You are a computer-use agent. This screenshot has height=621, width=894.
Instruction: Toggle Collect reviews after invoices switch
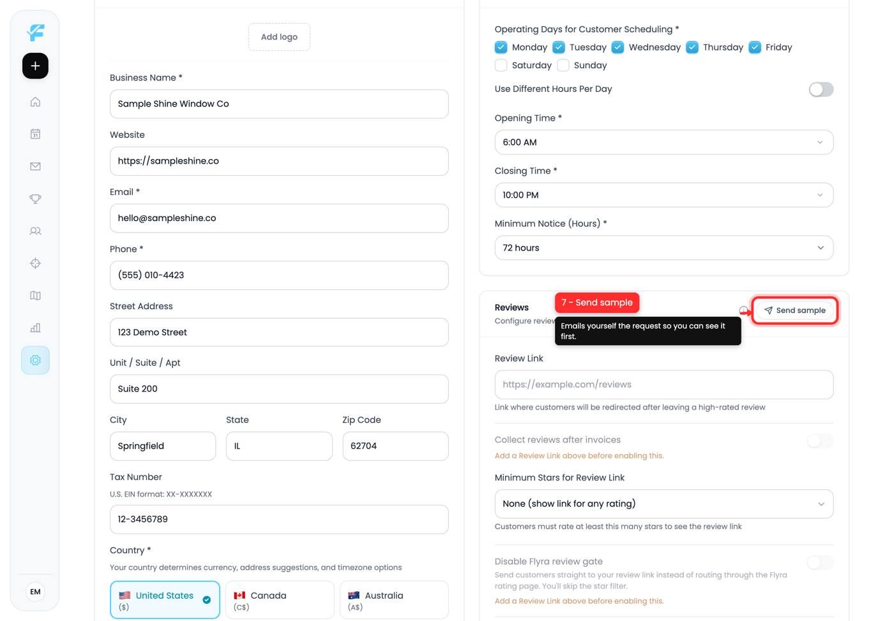[x=821, y=441]
